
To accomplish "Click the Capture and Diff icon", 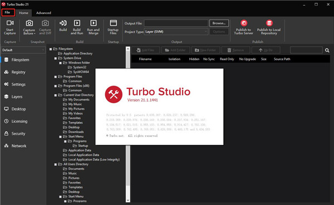I will [45, 23].
